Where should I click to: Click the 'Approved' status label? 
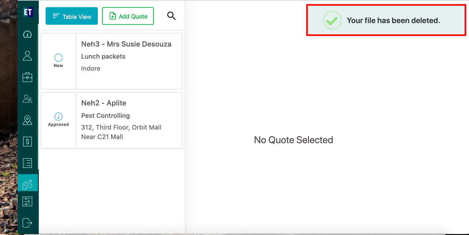click(58, 125)
